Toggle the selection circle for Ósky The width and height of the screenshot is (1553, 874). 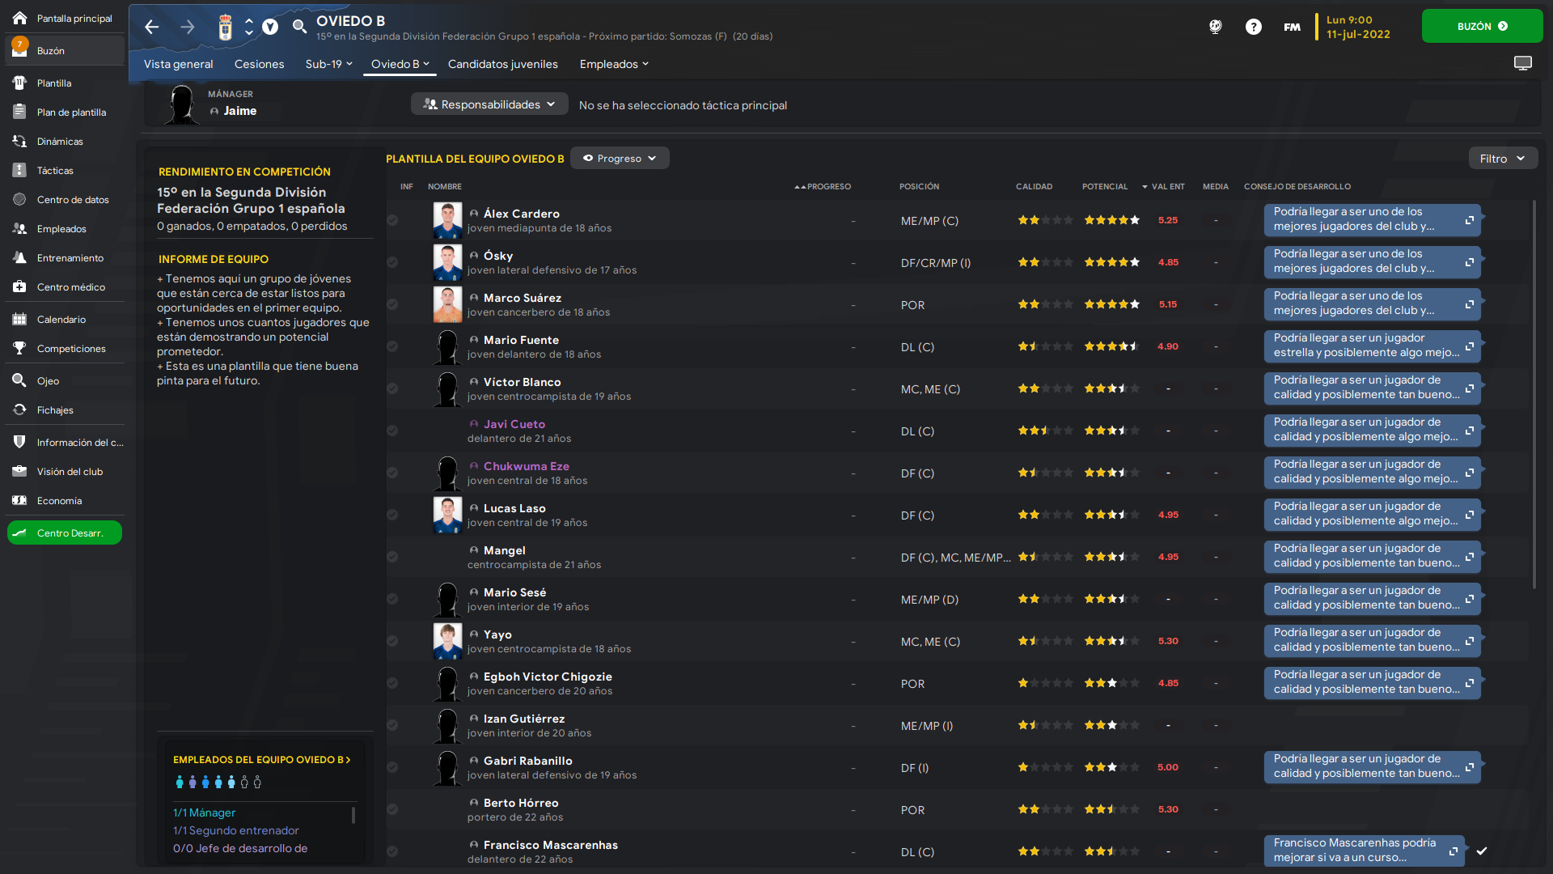pos(392,262)
